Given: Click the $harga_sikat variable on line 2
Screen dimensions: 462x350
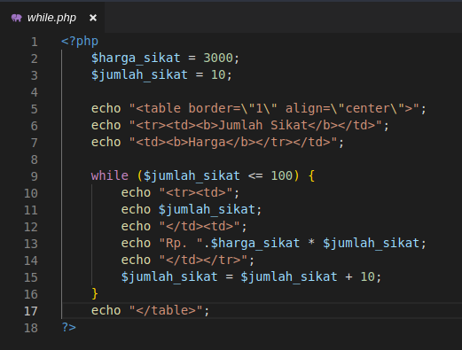Looking at the screenshot, I should pyautogui.click(x=136, y=58).
